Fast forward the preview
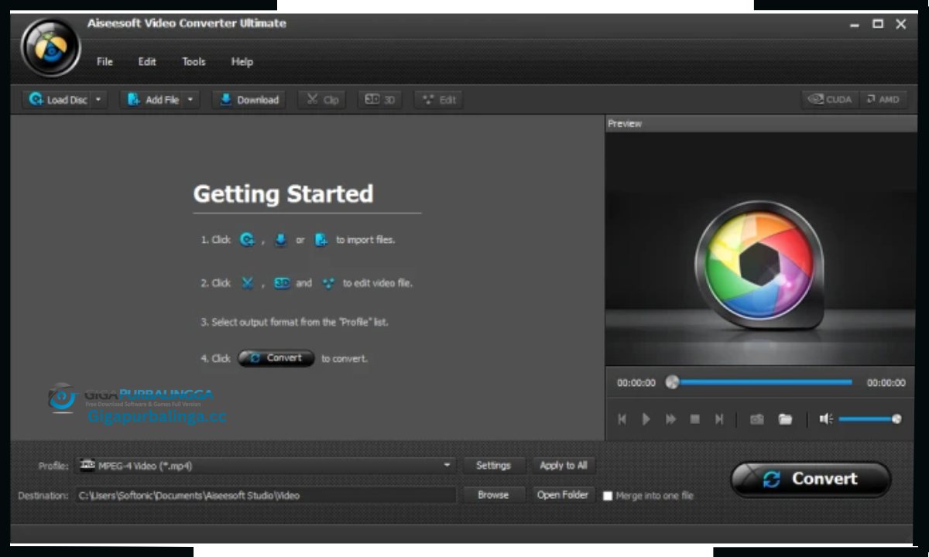The height and width of the screenshot is (557, 929). point(671,419)
